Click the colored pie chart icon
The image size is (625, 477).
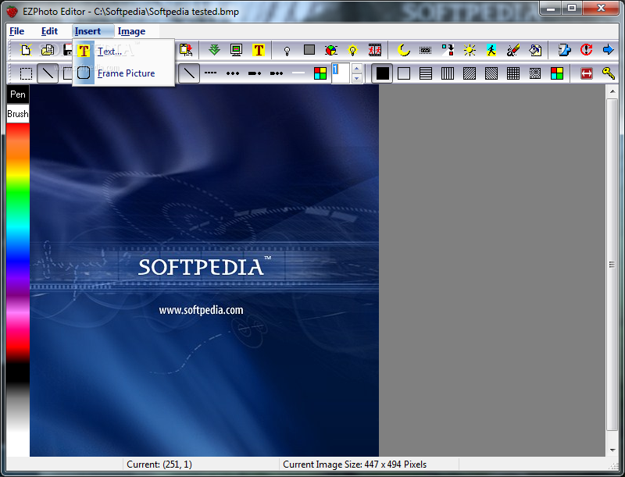330,50
